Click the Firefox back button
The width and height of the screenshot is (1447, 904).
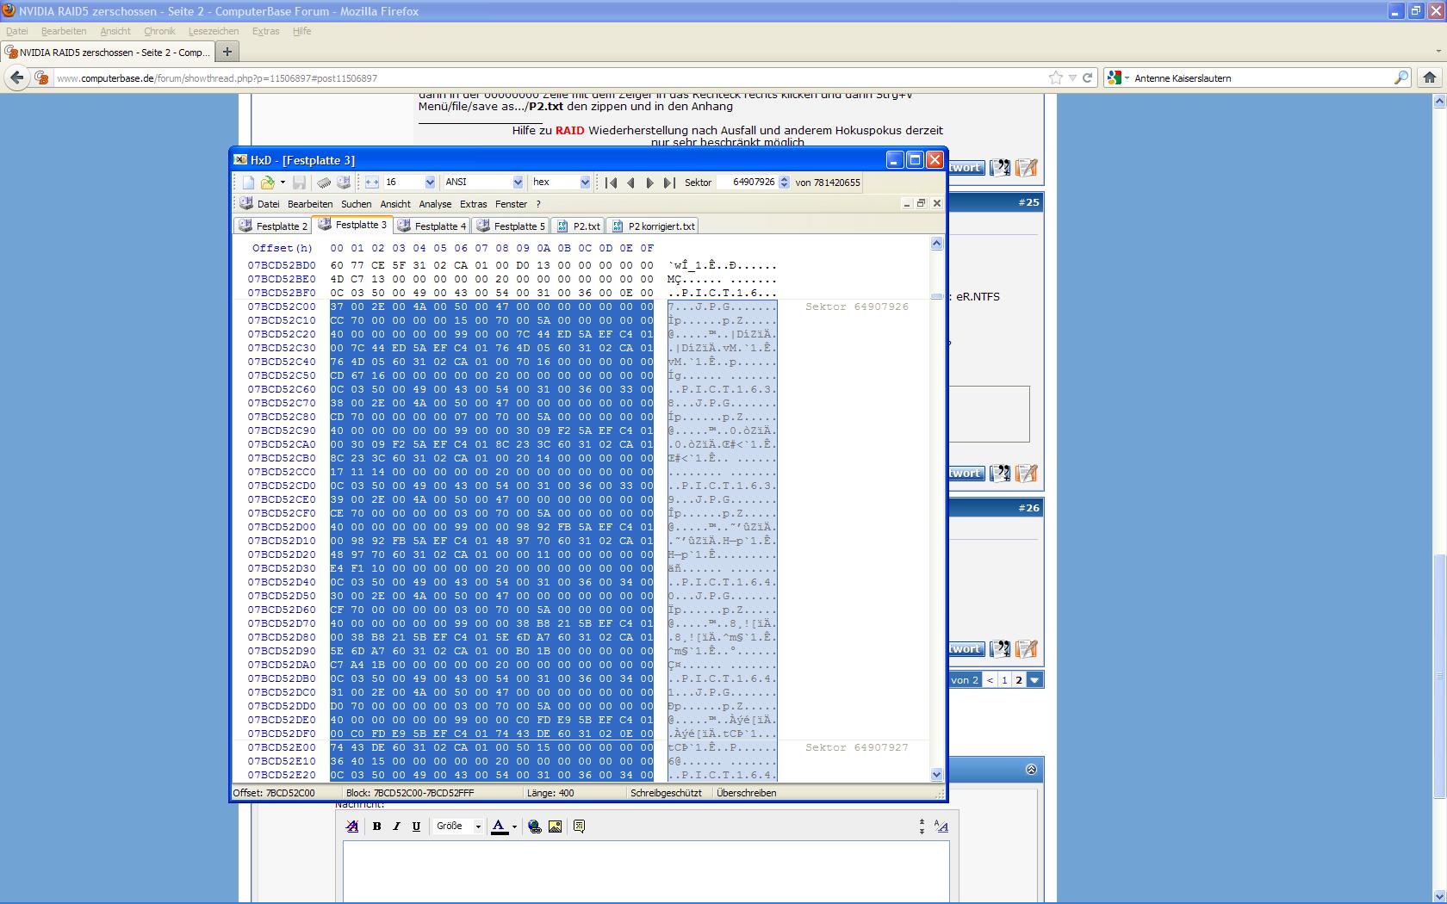coord(17,77)
